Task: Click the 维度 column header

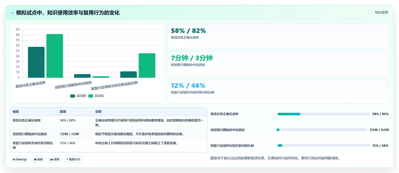Action: (x=16, y=112)
